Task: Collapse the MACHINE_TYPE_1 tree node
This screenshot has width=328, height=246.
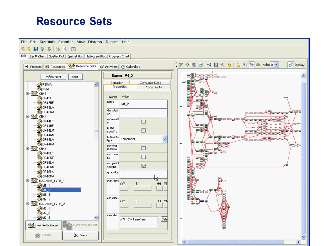Action: click(28, 181)
